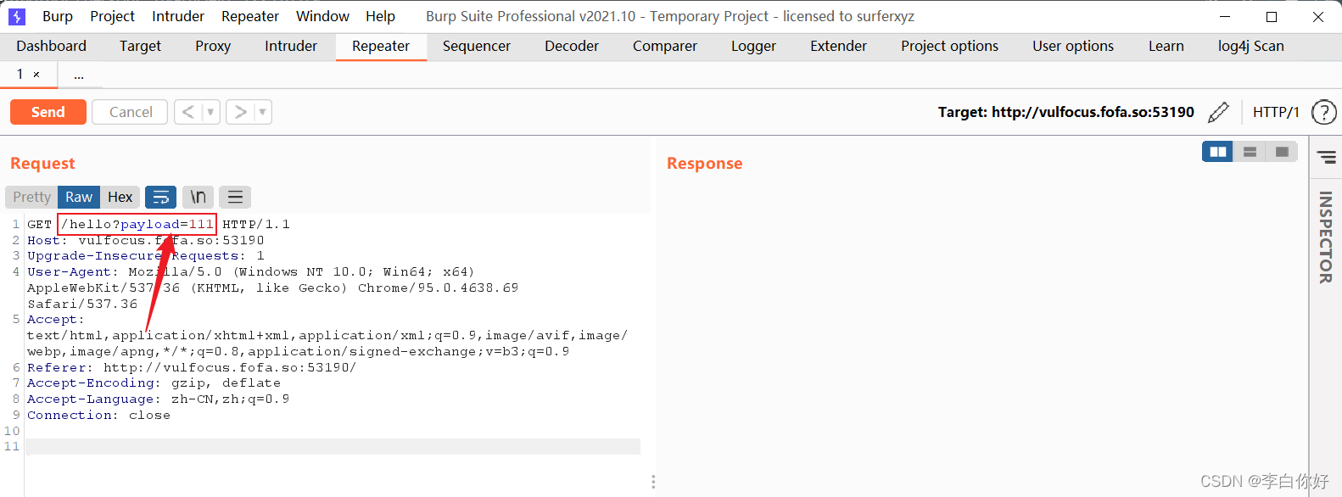Open the Project options tab
This screenshot has width=1342, height=497.
click(x=949, y=46)
